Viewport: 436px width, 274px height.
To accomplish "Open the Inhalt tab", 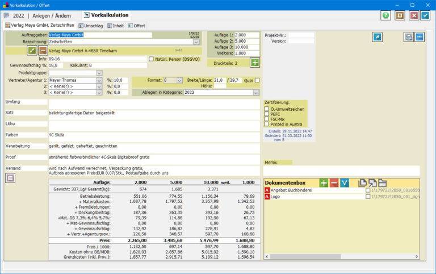I will pos(116,26).
